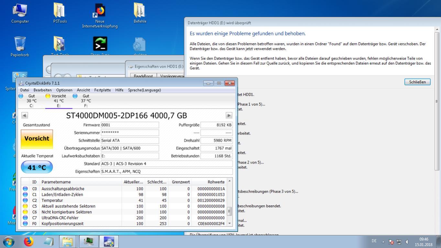Open the Datei menu

[x=25, y=90]
